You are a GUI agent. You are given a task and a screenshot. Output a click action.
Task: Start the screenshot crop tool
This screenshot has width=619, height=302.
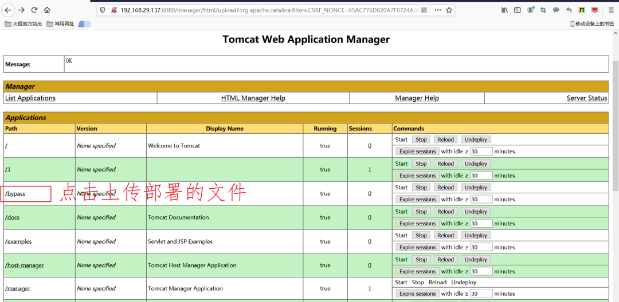(543, 10)
